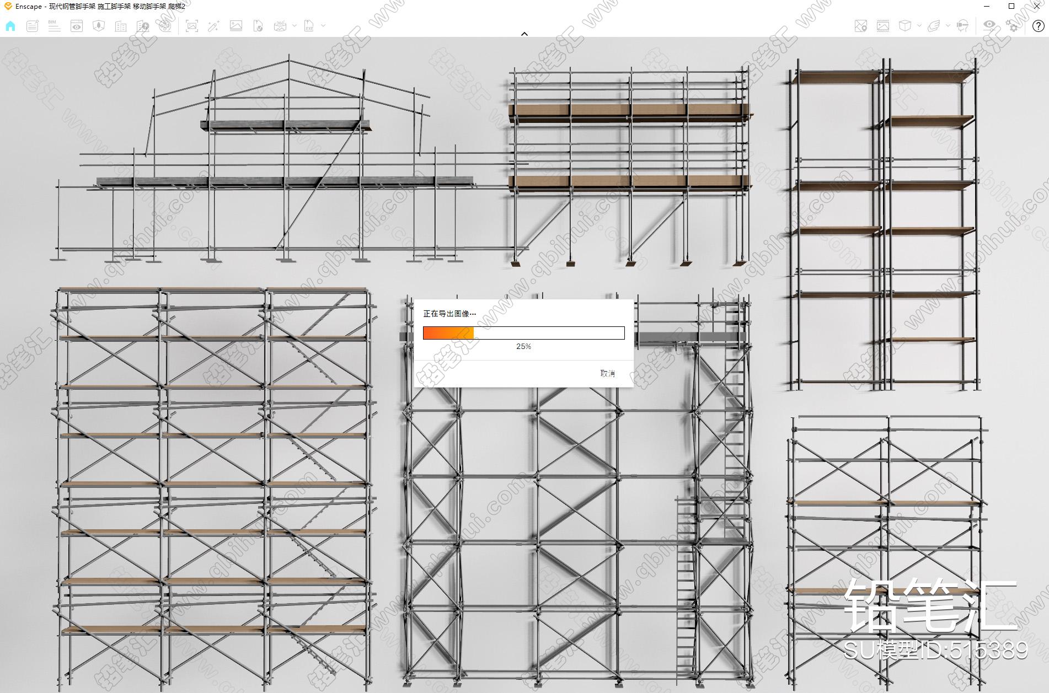
Task: Open the general settings gears icon
Action: coord(1013,26)
